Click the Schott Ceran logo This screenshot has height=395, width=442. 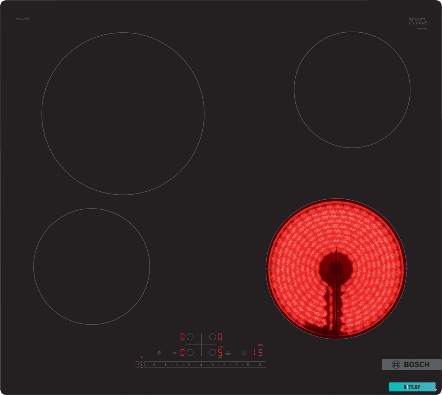[418, 22]
